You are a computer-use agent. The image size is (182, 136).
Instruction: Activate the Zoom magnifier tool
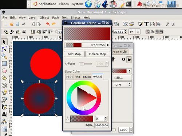pyautogui.click(x=4, y=56)
